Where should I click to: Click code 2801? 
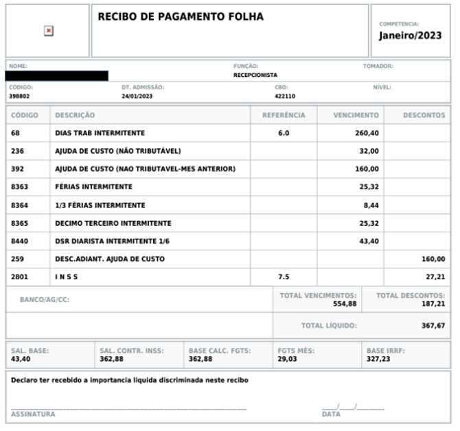pyautogui.click(x=19, y=277)
